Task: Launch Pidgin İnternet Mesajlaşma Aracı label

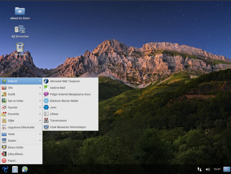Action: [x=70, y=94]
